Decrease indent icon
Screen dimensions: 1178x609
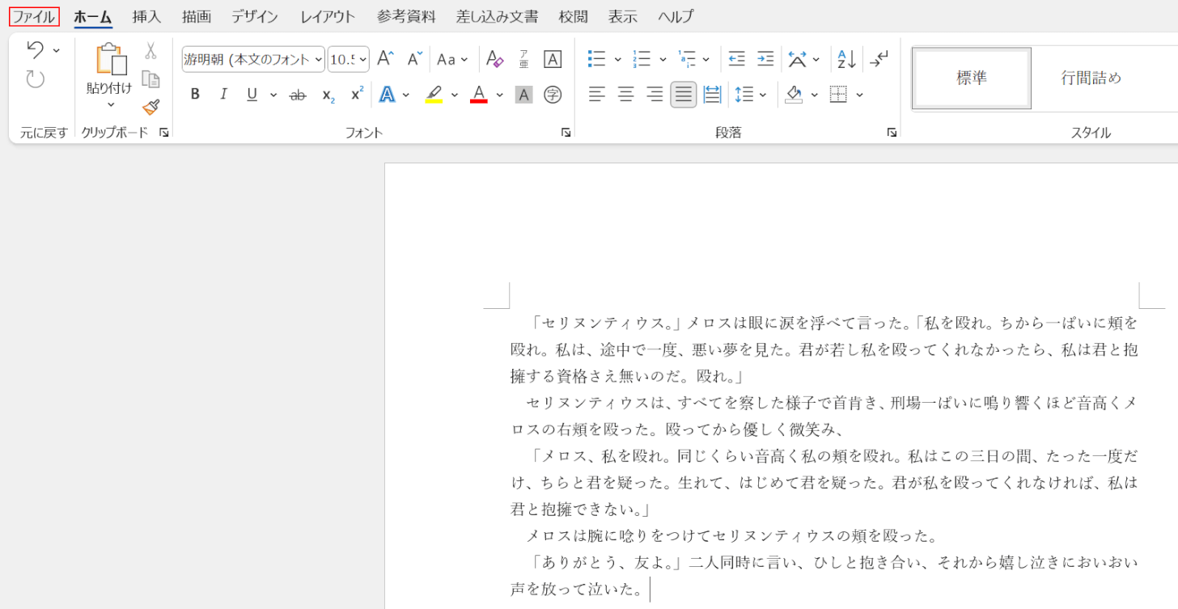[736, 59]
